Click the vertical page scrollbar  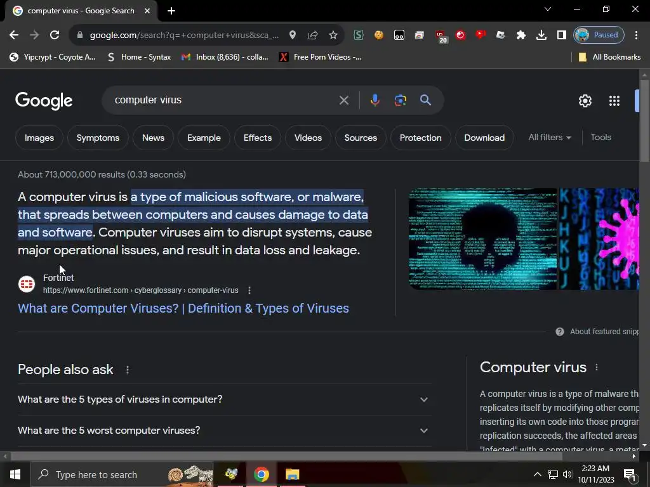pyautogui.click(x=644, y=120)
